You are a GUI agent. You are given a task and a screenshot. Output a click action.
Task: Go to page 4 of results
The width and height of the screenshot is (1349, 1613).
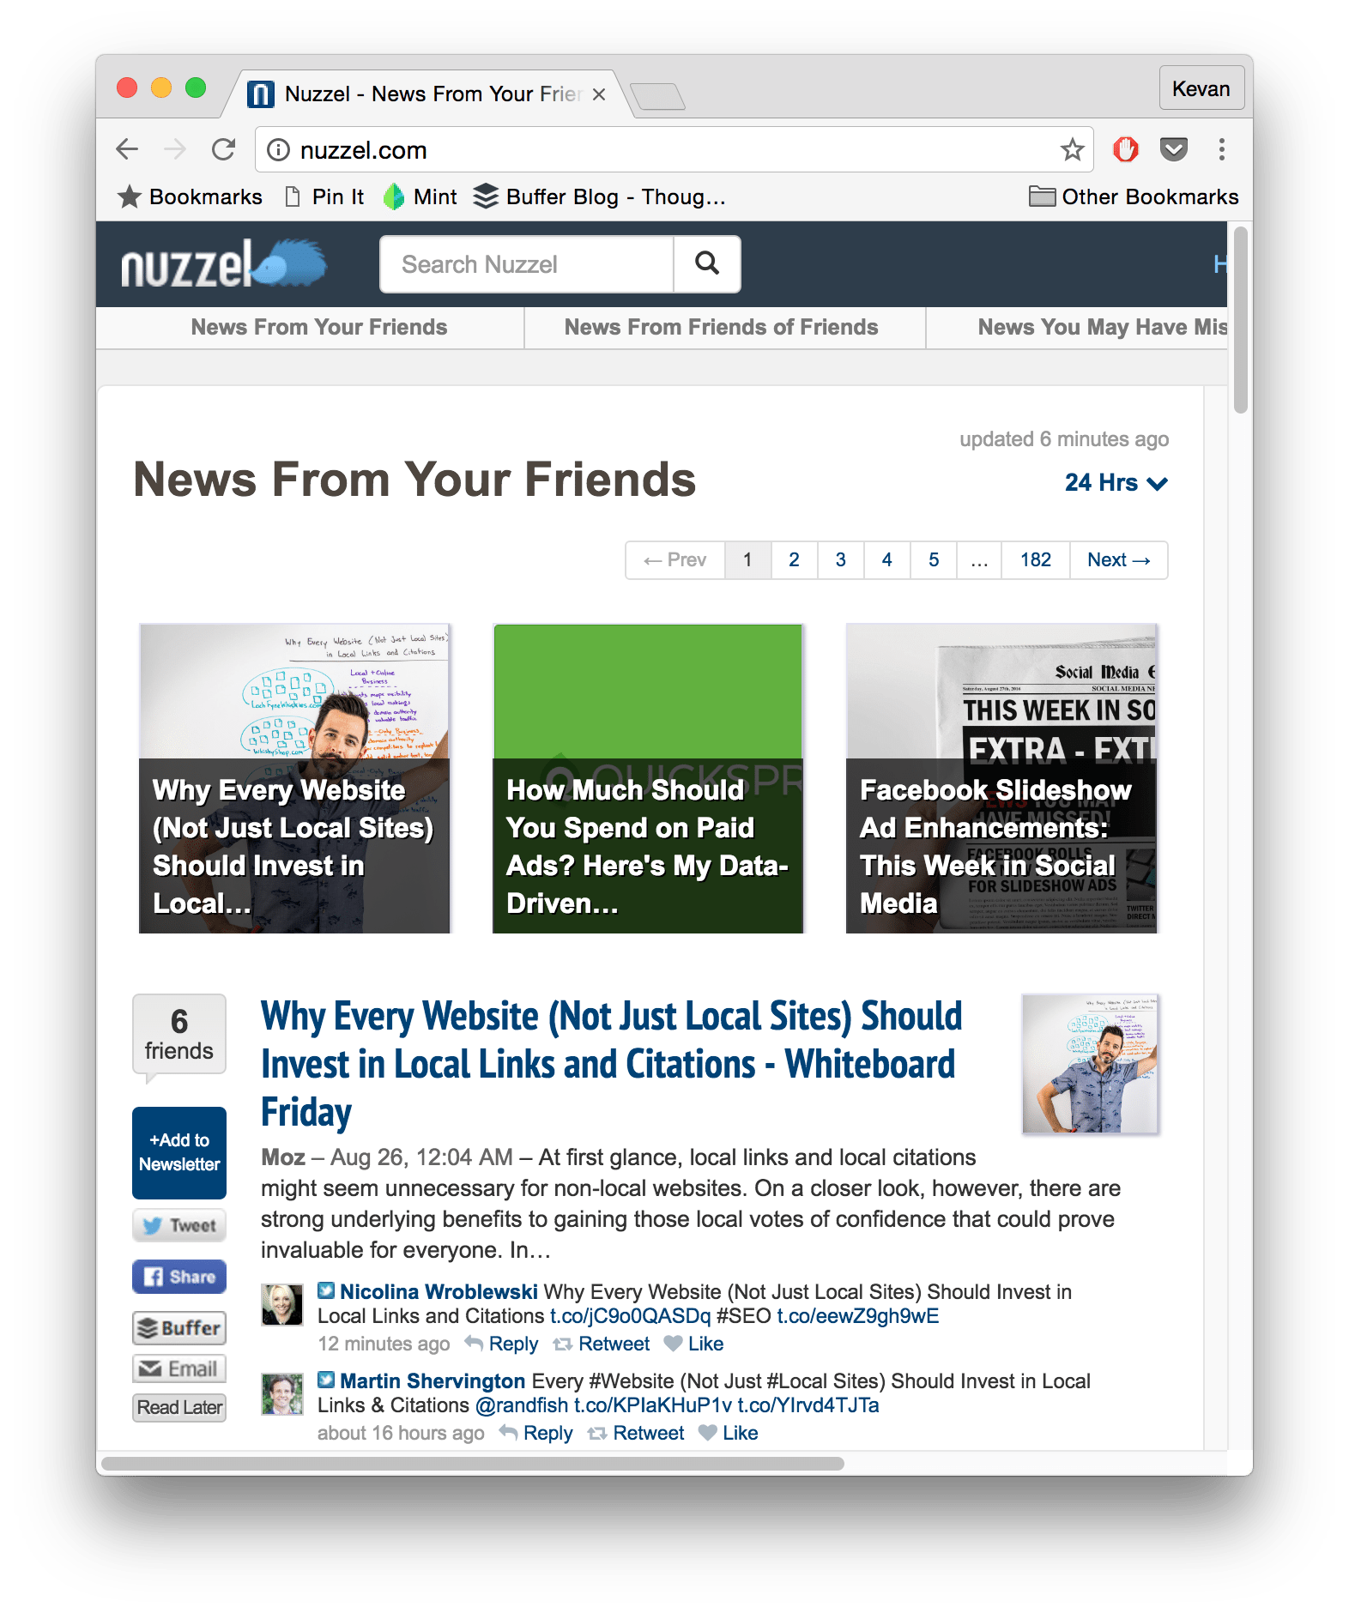pyautogui.click(x=887, y=560)
